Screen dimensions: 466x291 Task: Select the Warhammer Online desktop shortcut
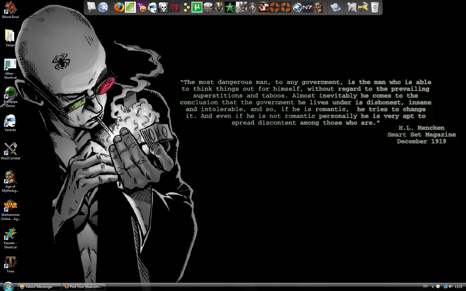pyautogui.click(x=11, y=210)
